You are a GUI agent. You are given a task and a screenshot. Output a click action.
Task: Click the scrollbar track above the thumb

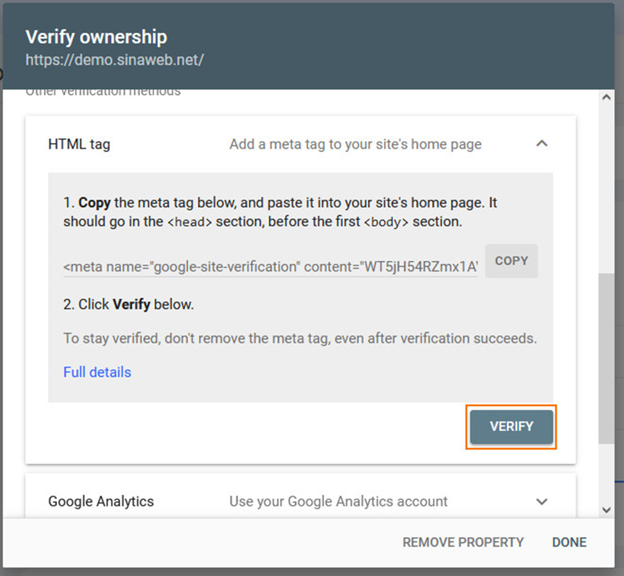point(606,192)
